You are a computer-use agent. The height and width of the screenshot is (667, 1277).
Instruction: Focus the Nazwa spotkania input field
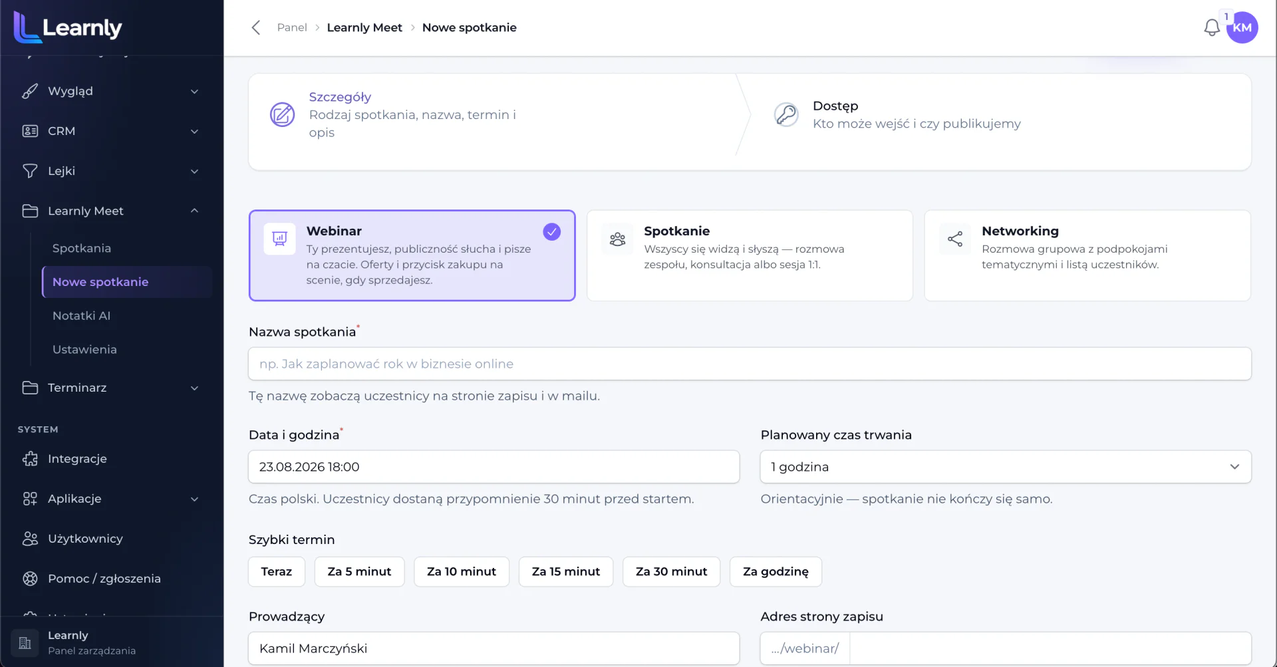click(x=750, y=364)
